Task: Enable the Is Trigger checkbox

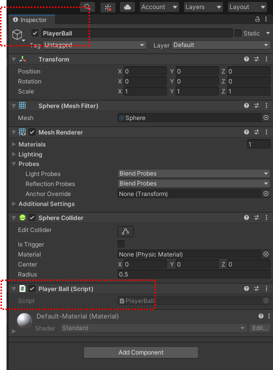Action: 121,244
